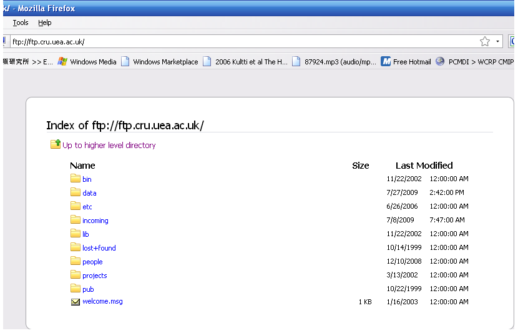This screenshot has width=518, height=333.
Task: Open the welcome.msg file
Action: coord(102,301)
